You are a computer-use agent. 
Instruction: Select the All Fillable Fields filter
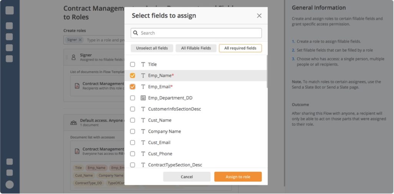point(196,48)
